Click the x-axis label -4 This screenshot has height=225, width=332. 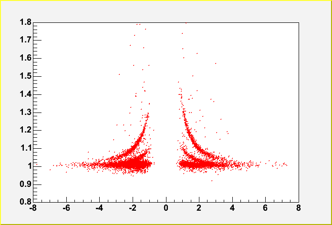99,208
